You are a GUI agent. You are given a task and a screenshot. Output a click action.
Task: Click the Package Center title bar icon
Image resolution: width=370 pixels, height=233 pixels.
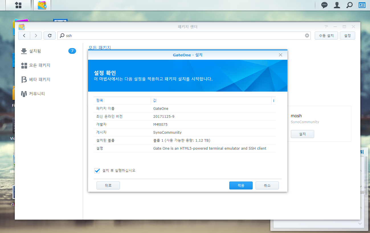[x=22, y=27]
